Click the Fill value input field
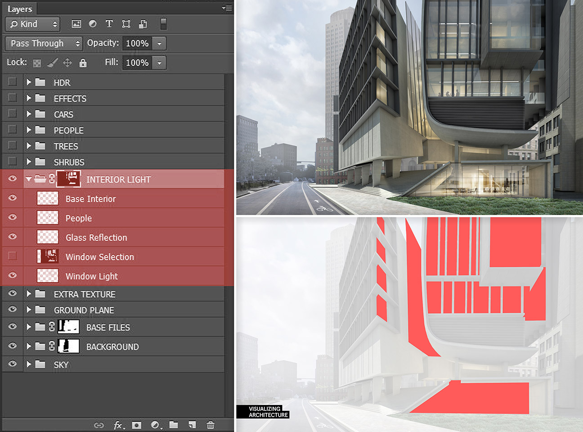 coord(137,63)
